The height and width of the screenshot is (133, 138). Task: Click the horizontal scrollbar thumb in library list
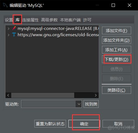pyautogui.click(x=43, y=95)
